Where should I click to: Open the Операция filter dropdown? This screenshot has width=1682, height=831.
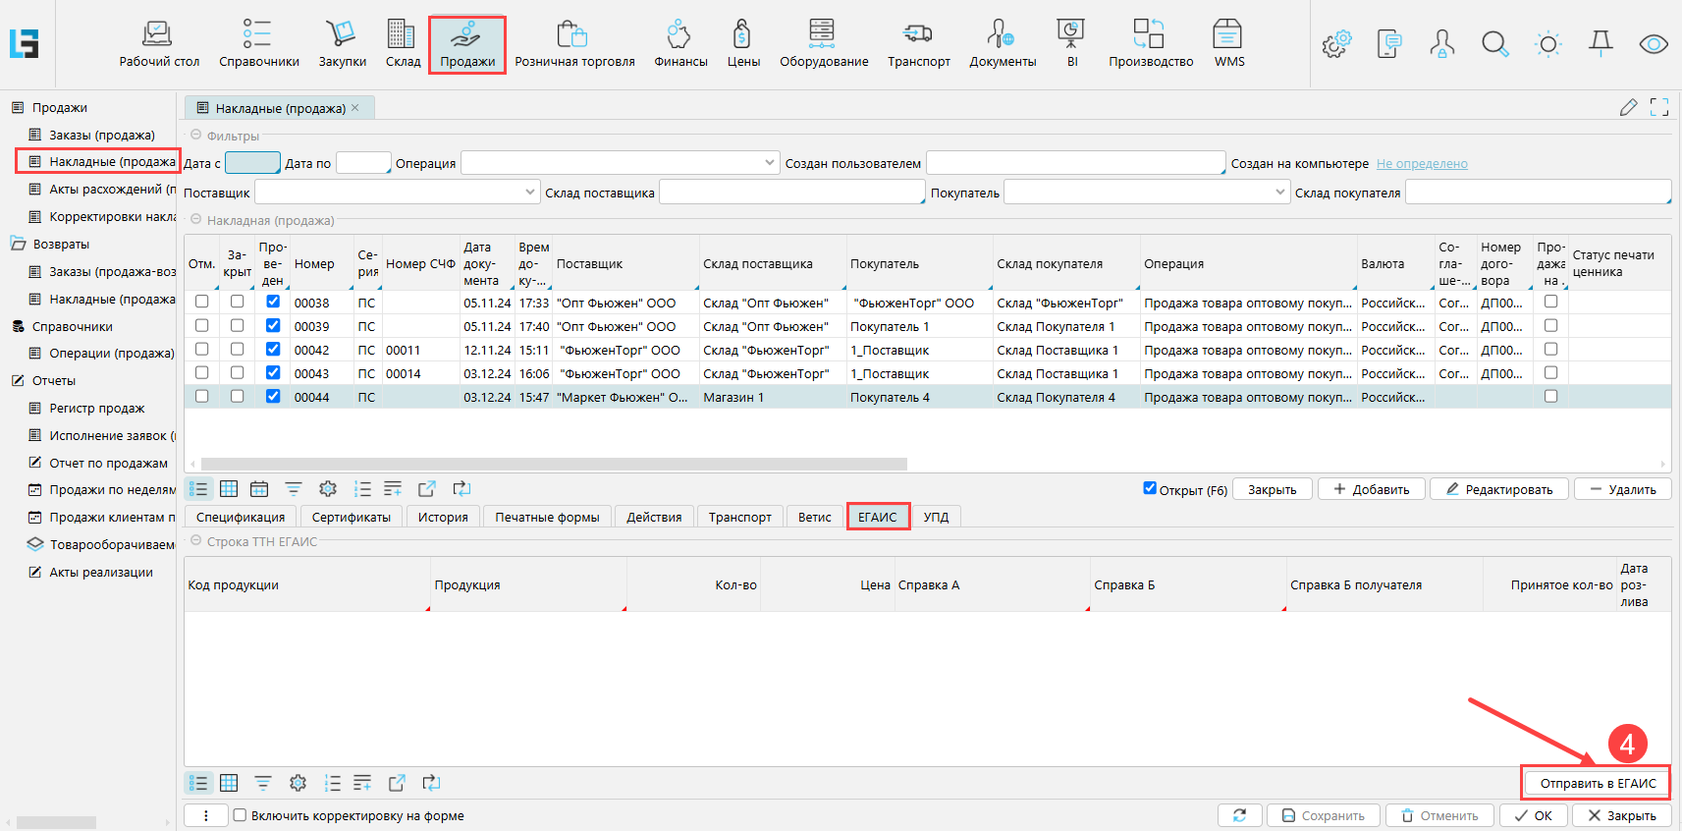click(770, 163)
